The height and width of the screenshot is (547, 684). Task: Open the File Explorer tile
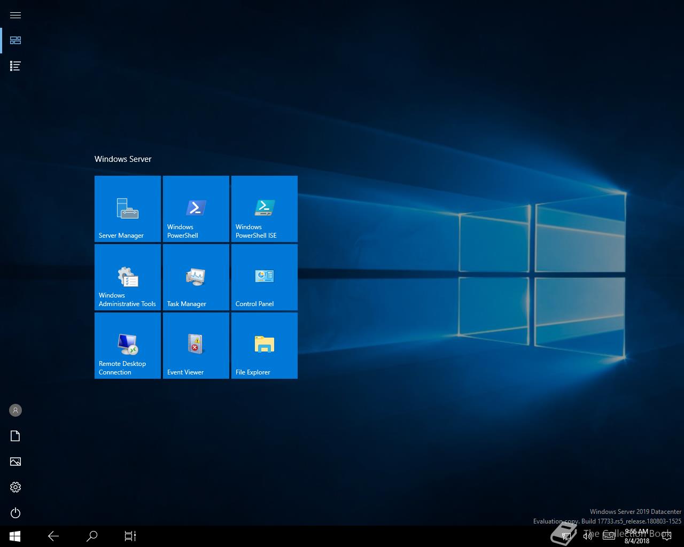coord(265,346)
